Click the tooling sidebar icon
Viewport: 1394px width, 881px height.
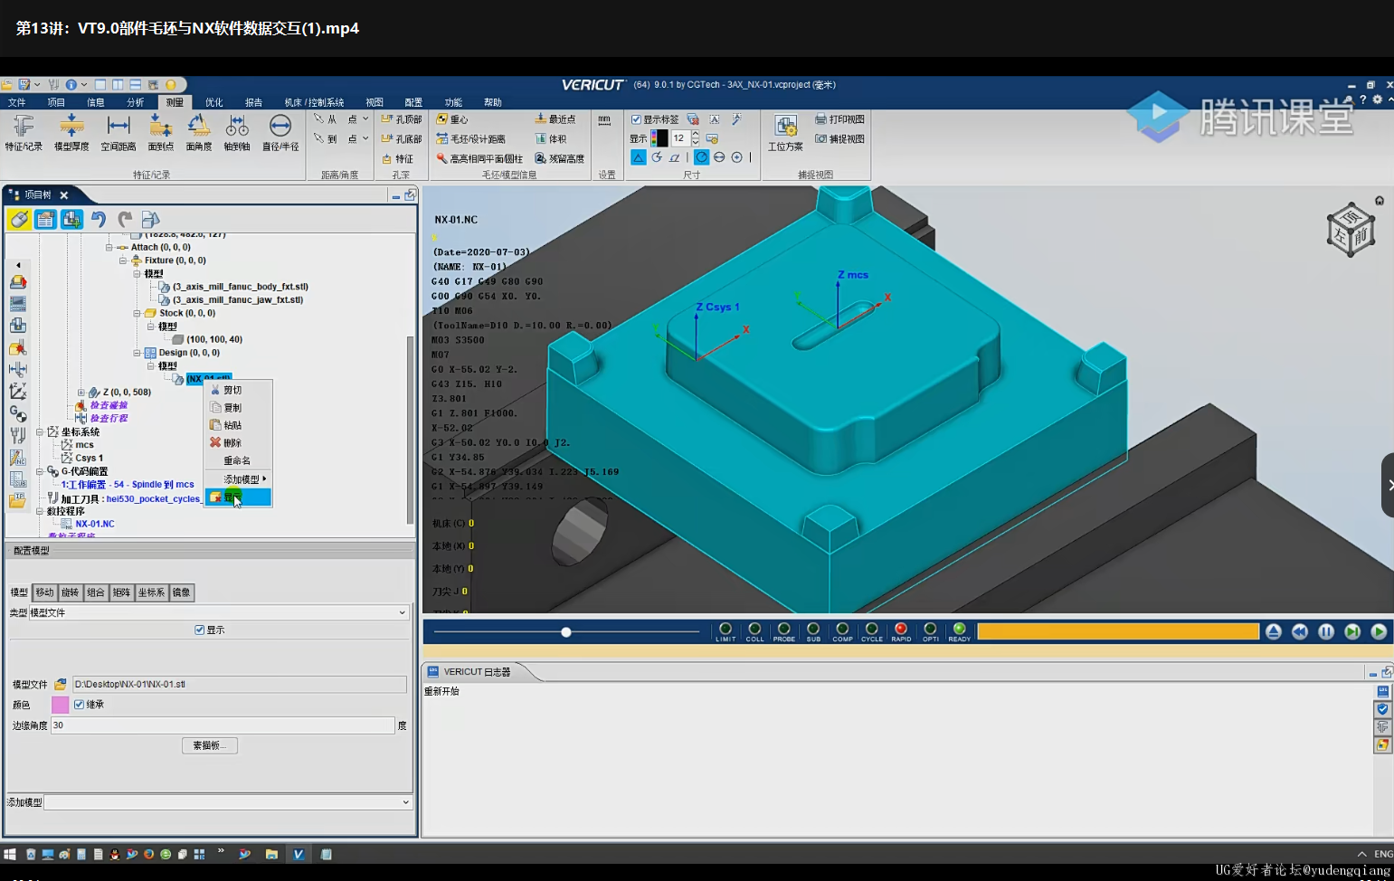pos(17,435)
